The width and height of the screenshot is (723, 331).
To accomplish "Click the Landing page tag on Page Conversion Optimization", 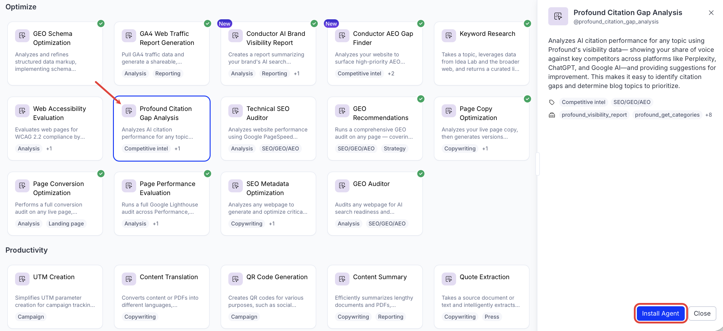I will click(x=66, y=224).
